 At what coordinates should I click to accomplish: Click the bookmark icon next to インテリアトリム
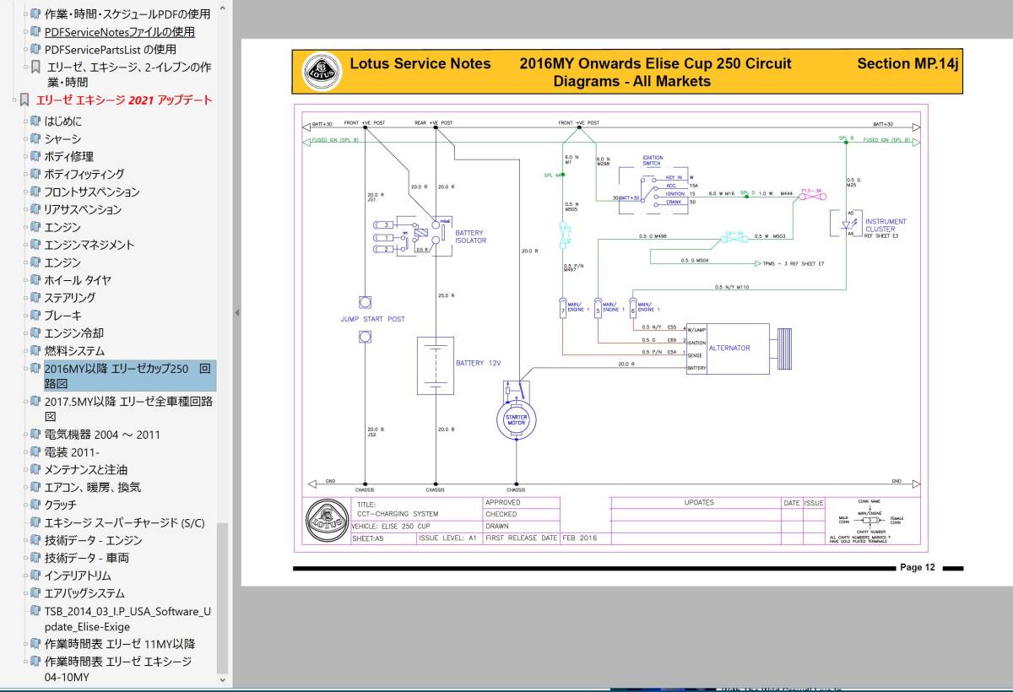(35, 576)
